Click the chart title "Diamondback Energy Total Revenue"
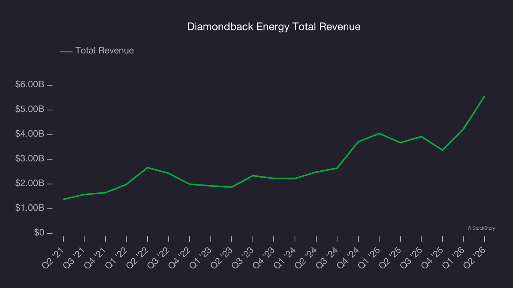The width and height of the screenshot is (513, 288). coord(274,27)
